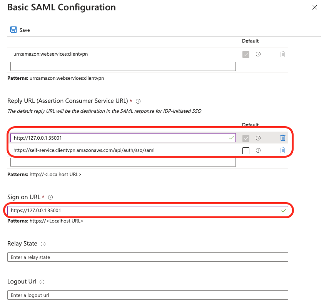Viewport: 324px width, 305px height.
Task: Delete the urn:amazon:webservices:clientvpn identifier entry
Action: coord(283,54)
